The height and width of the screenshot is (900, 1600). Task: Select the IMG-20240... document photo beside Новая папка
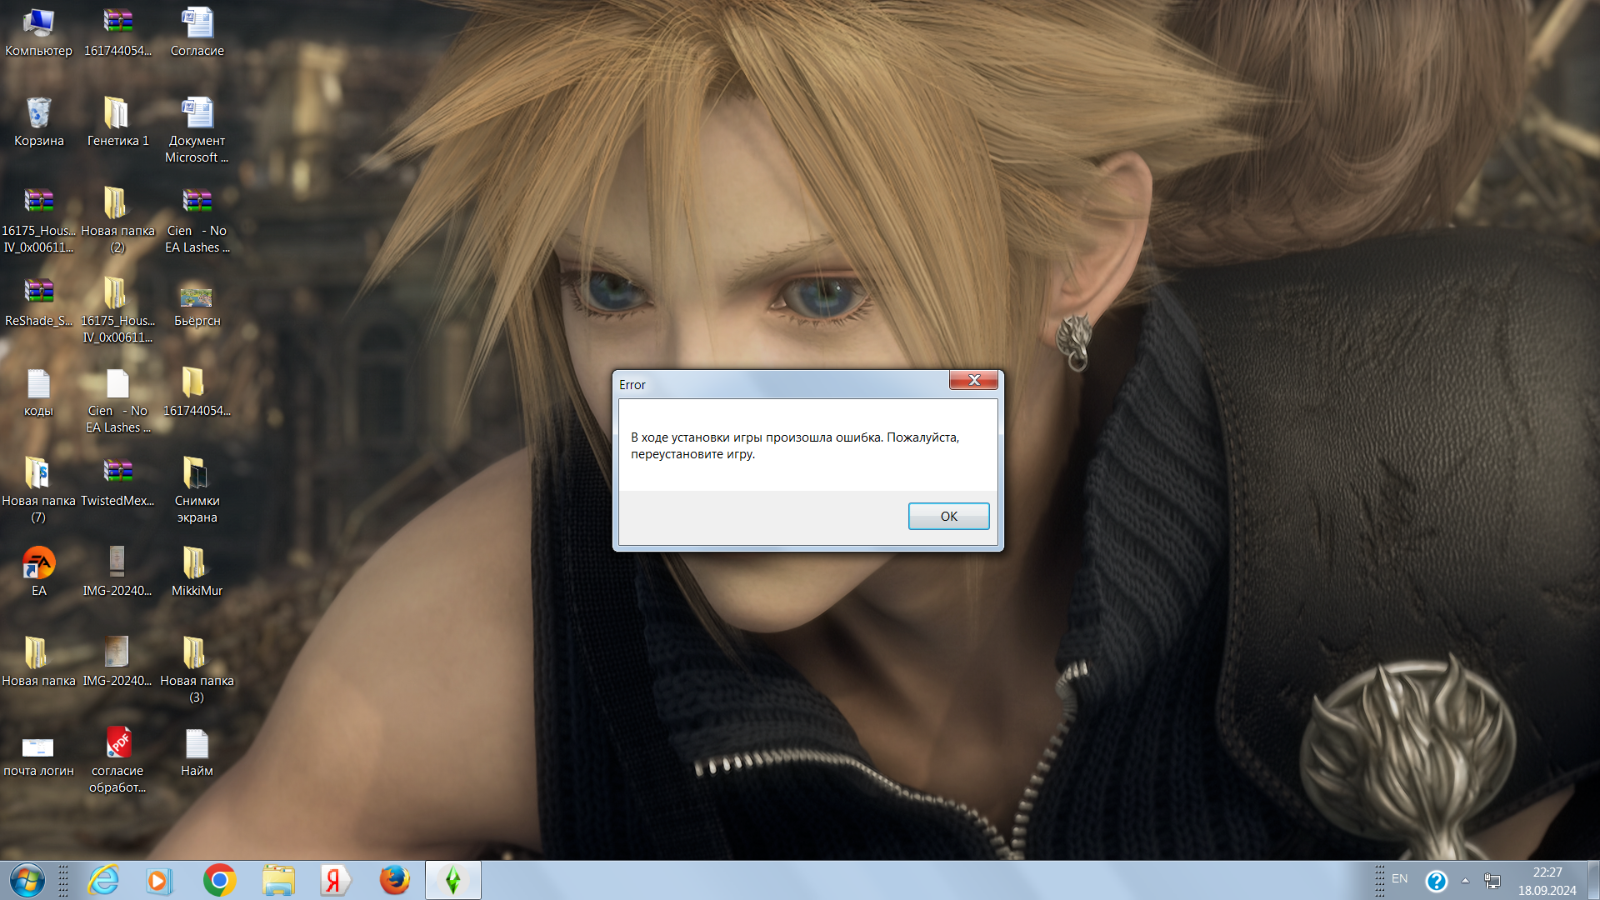[x=117, y=662]
